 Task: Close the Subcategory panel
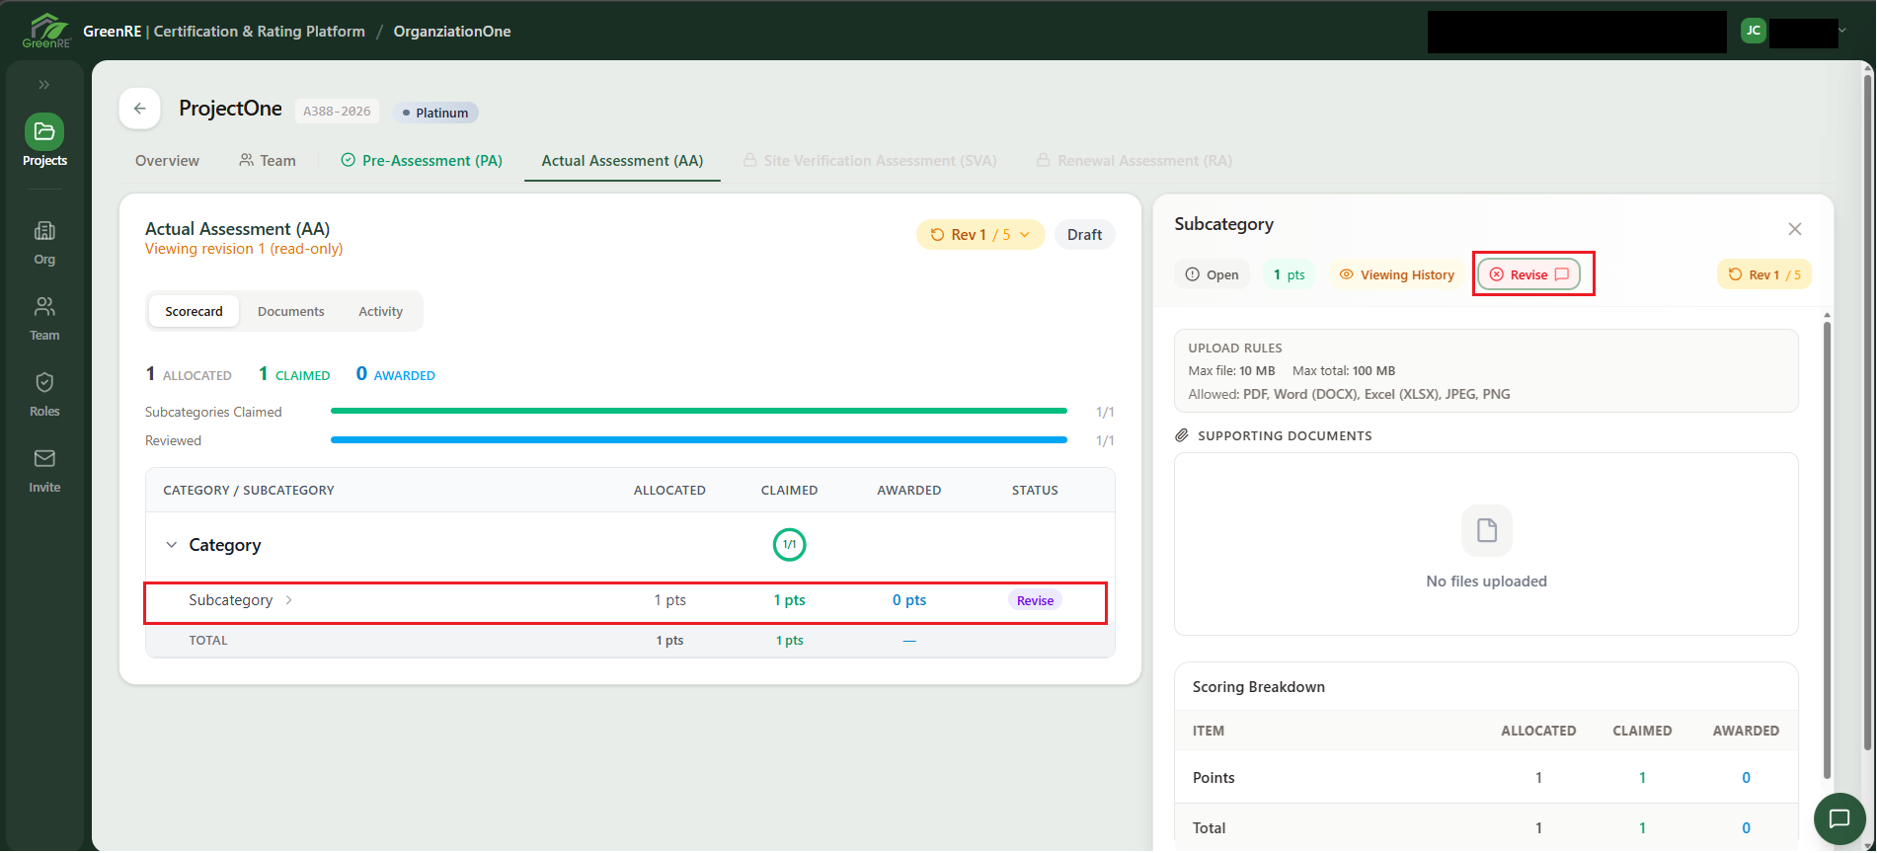point(1795,229)
